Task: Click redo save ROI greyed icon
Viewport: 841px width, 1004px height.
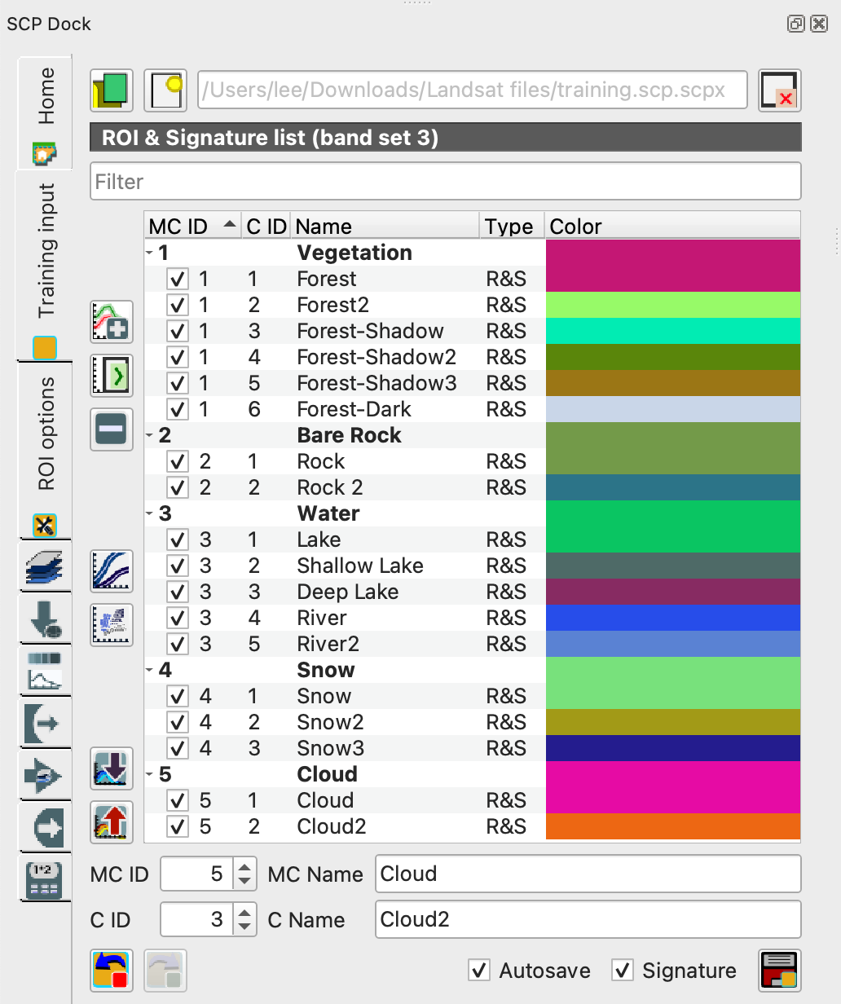Action: [x=165, y=971]
